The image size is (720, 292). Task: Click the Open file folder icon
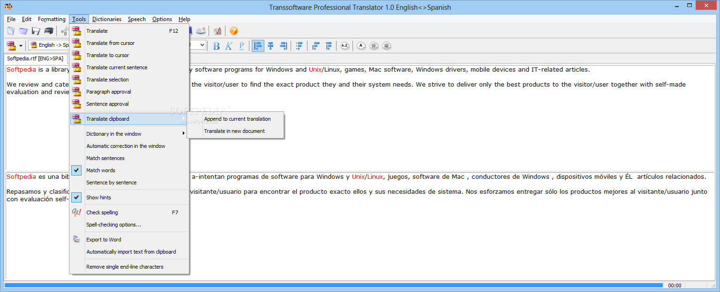(23, 31)
